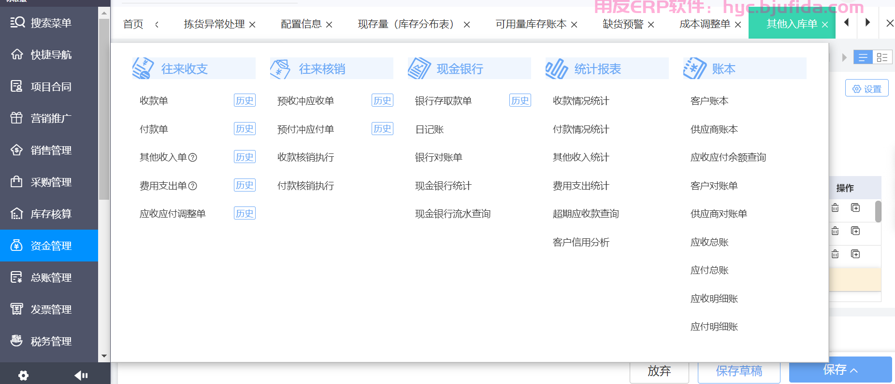Close the 其他入库单 tab
895x384 pixels.
tap(825, 25)
